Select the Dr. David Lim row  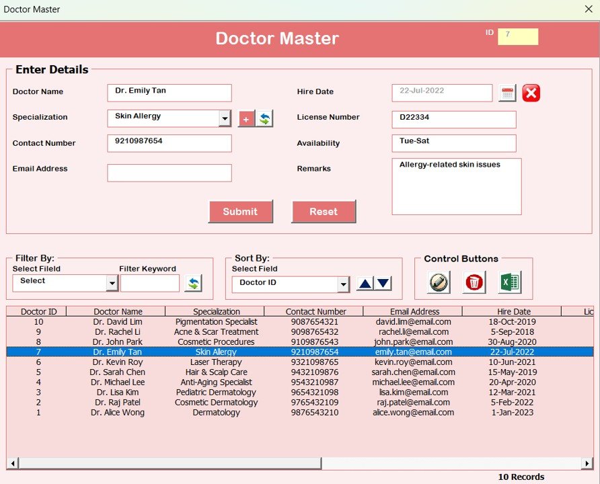(x=300, y=322)
